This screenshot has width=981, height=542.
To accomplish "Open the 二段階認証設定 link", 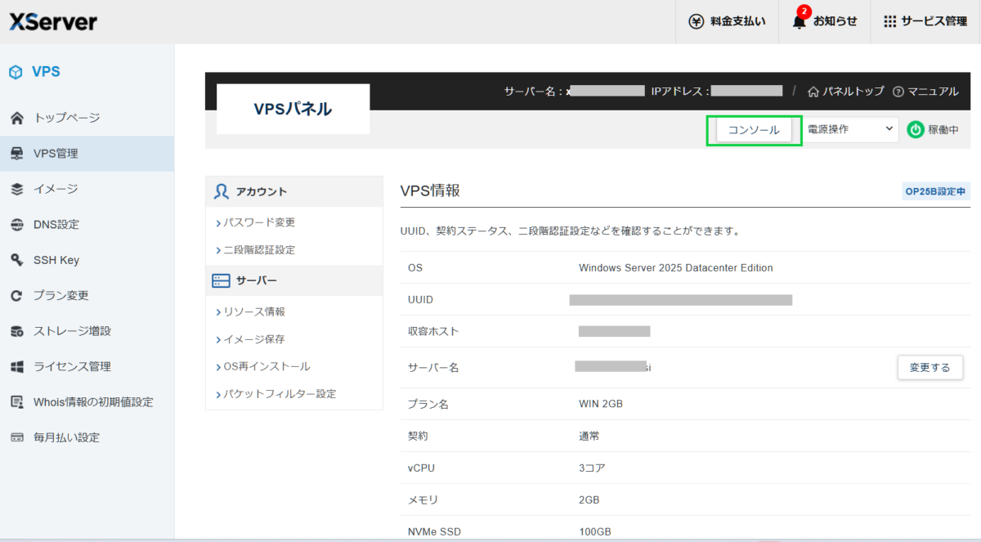I will click(x=259, y=250).
